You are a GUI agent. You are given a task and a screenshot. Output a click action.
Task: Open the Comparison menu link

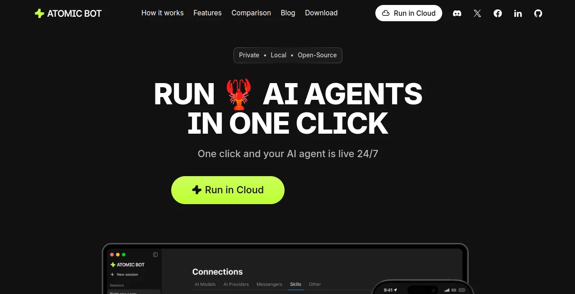coord(251,13)
